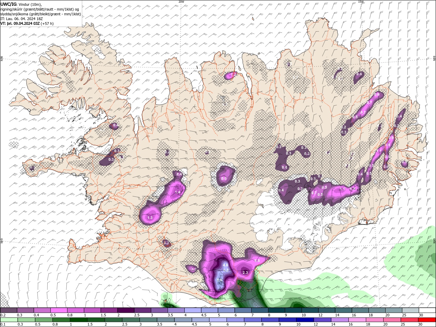This screenshot has width=436, height=327.
Task: Click the '2.3' precipitation value on the map
Action: (x=245, y=272)
